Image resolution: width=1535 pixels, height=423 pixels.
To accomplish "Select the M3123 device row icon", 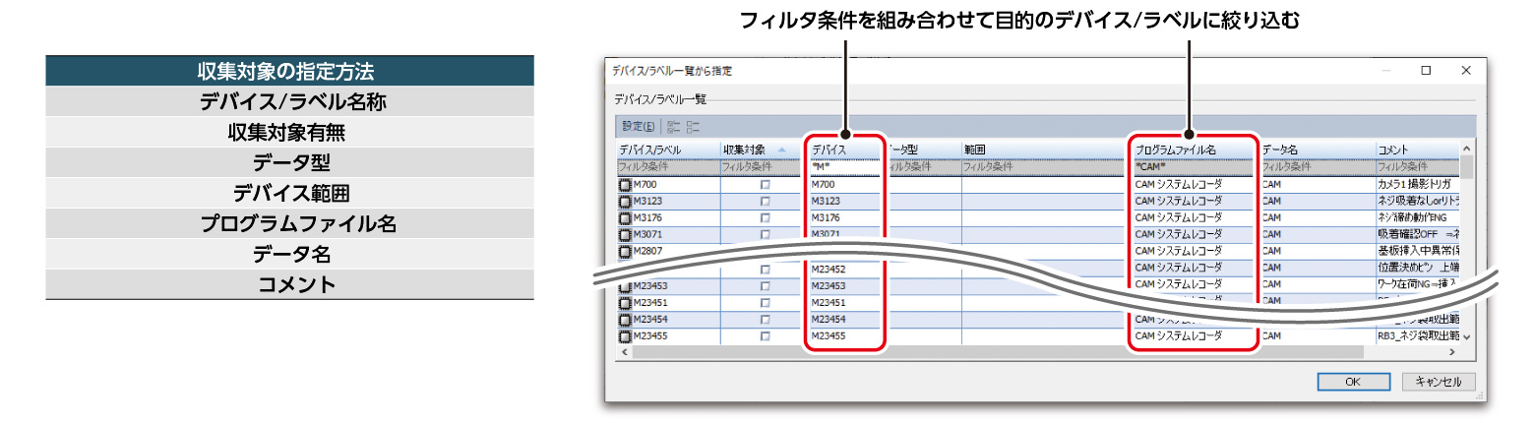I will [x=625, y=201].
